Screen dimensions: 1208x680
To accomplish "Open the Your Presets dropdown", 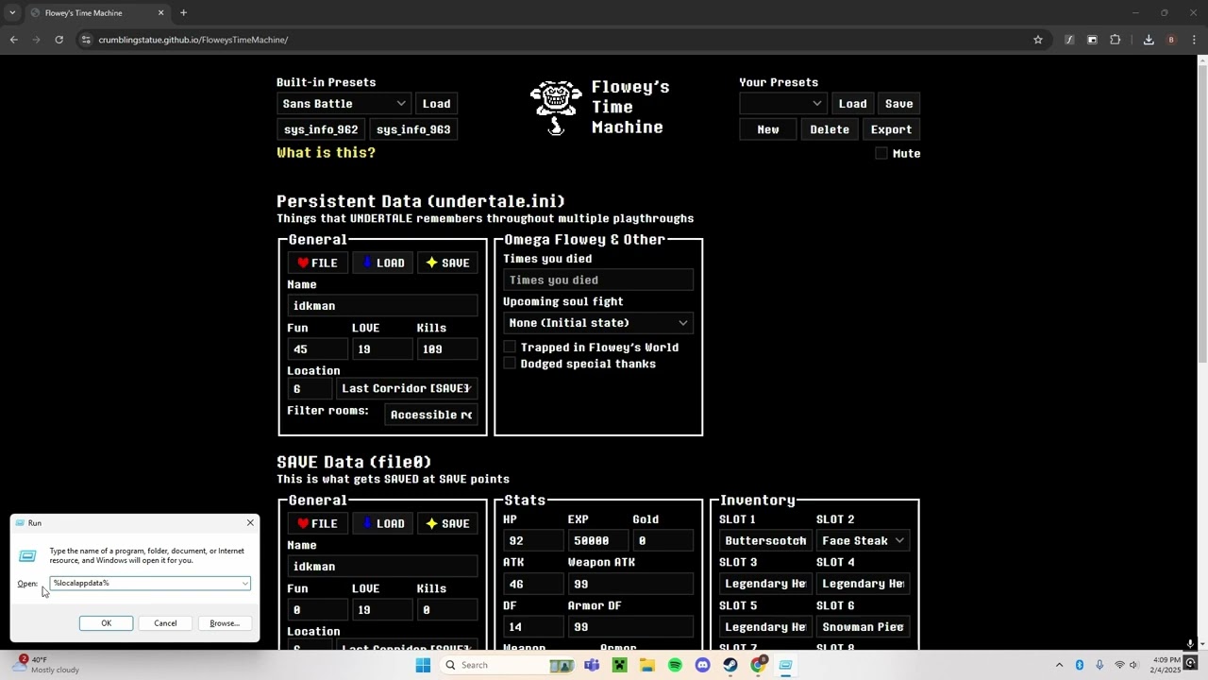I will [782, 104].
